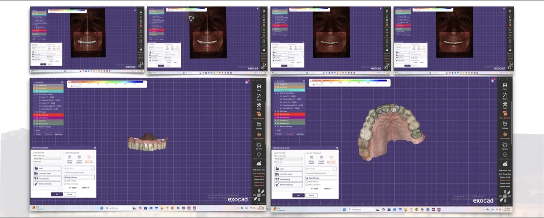Click Set color swatch in lower-left dialog

(93, 168)
